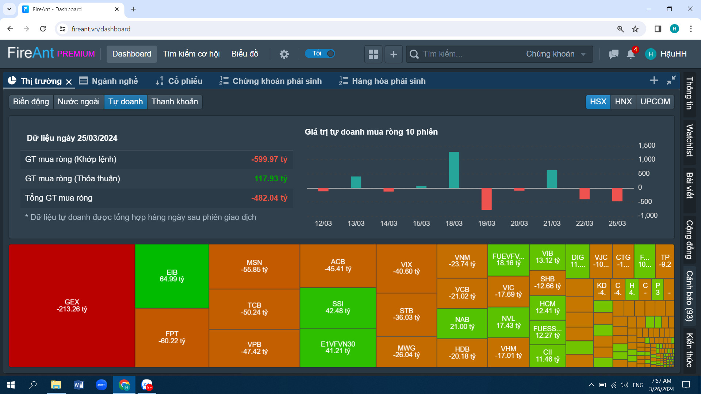Screen dimensions: 701x394
Task: Open the HậuHH account menu
Action: tap(666, 54)
